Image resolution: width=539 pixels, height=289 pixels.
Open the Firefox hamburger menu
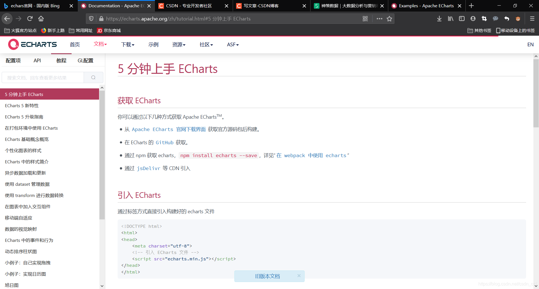tap(532, 19)
